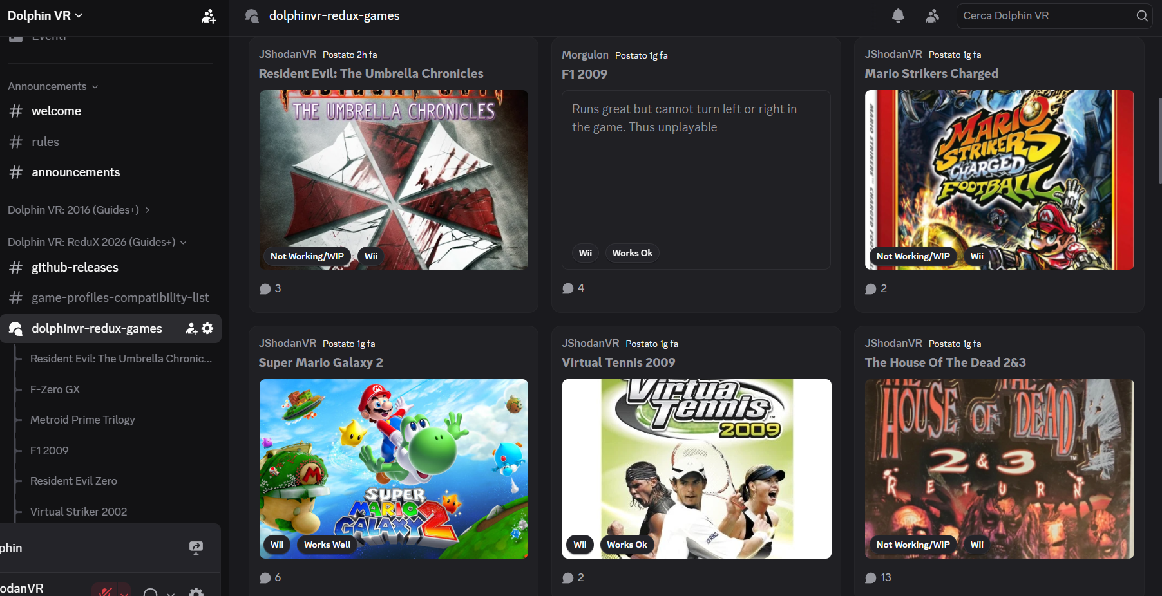
Task: Click the invite people icon beside Dolphin VR
Action: [208, 16]
